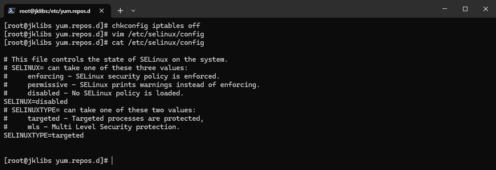Click the empty title bar area
Screen dimensions: 496x170
coord(285,9)
